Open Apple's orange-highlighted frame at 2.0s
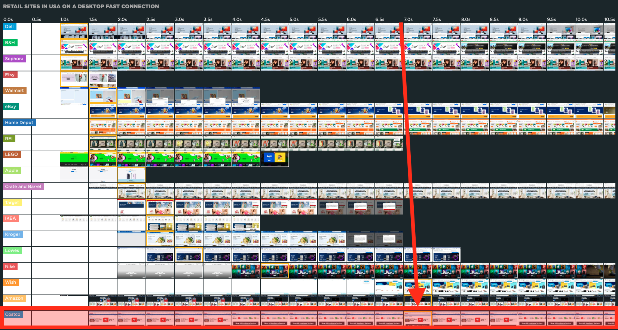The width and height of the screenshot is (618, 330). pyautogui.click(x=131, y=175)
